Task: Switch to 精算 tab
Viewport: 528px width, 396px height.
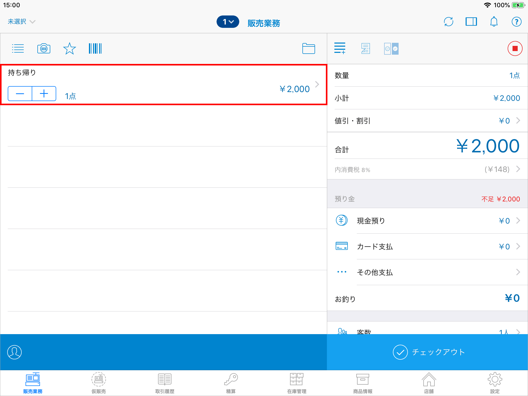Action: [231, 383]
